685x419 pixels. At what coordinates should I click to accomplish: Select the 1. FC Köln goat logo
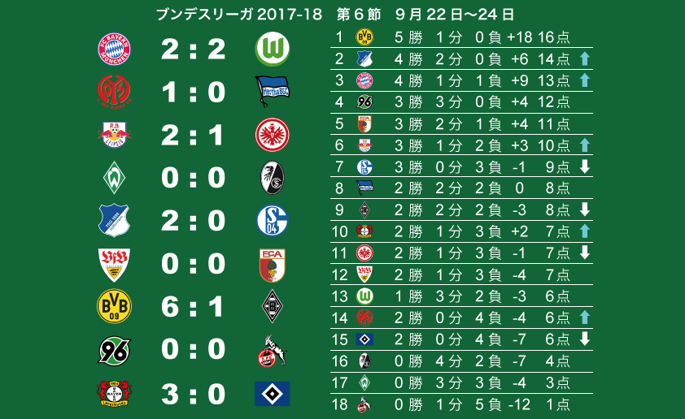(x=272, y=351)
